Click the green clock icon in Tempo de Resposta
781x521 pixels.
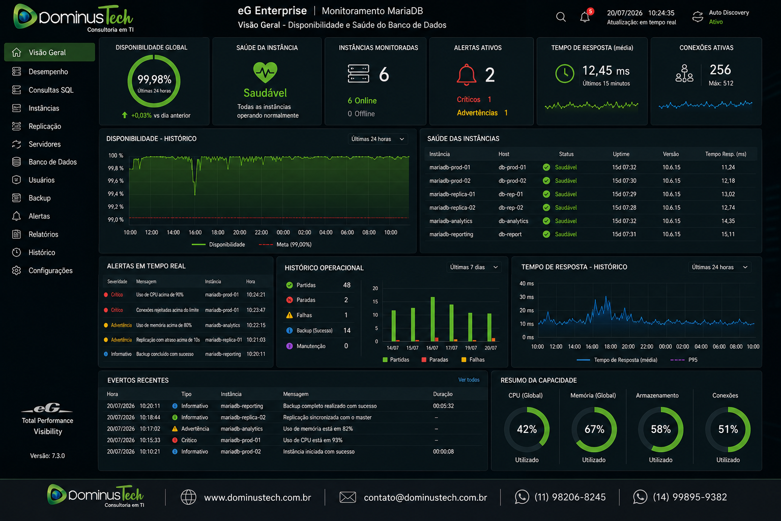pos(565,74)
